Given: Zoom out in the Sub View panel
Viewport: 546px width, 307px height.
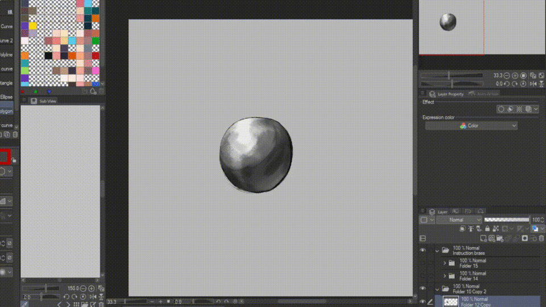Looking at the screenshot, I should pyautogui.click(x=83, y=289).
